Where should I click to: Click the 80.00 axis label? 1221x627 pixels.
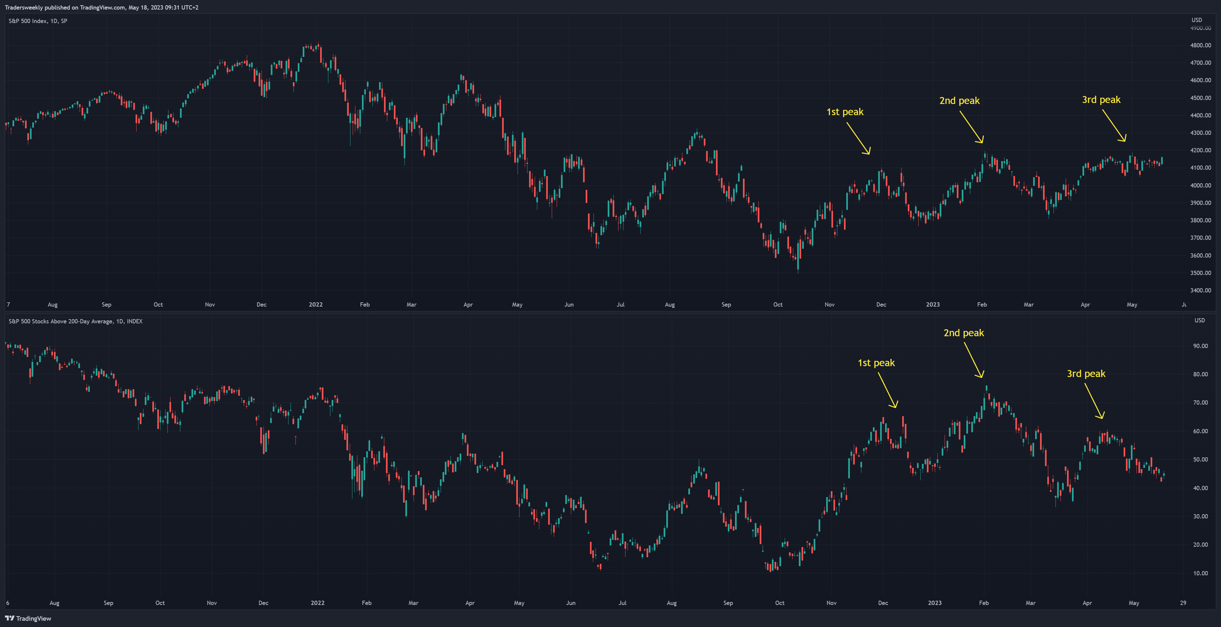coord(1201,374)
